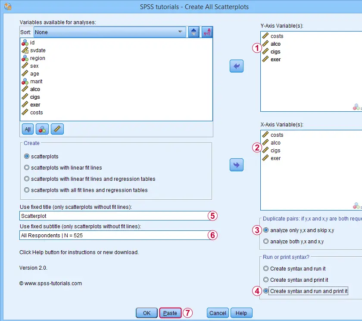
Task: Choose scatterplots with all fit lines and regression tables
Action: click(86, 190)
